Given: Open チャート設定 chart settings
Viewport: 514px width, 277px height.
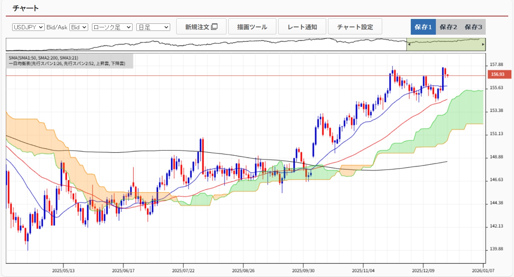Looking at the screenshot, I should 355,27.
